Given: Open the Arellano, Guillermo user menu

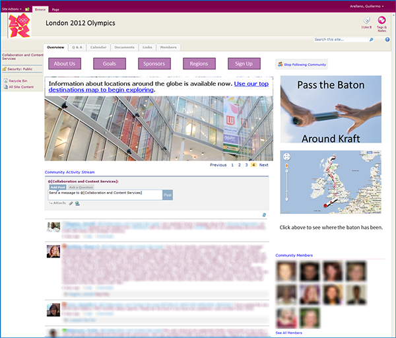Looking at the screenshot, I should (x=366, y=7).
